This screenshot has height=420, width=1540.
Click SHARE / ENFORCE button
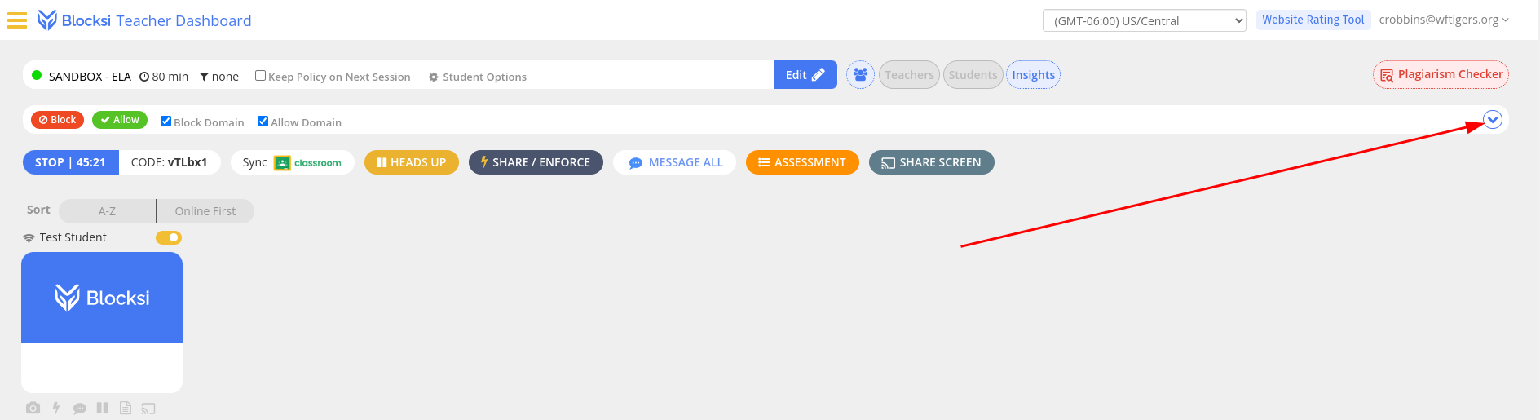[x=536, y=162]
